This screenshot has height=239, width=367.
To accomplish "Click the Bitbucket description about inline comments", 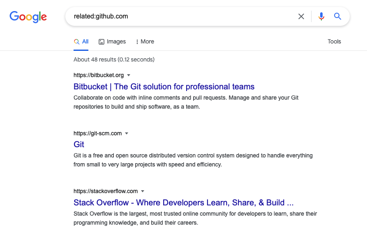I will click(186, 102).
